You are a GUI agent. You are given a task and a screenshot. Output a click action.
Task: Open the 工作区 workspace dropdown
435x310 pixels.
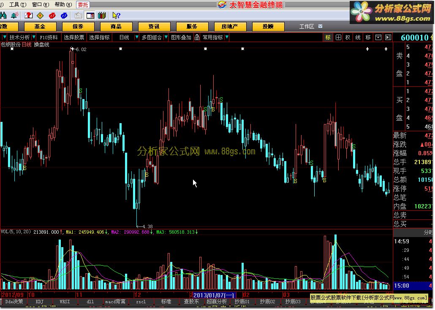(321, 26)
